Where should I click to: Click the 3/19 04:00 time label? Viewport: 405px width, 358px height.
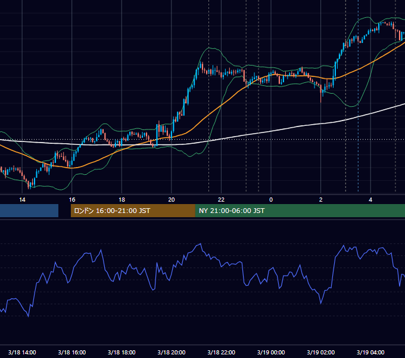[370, 352]
